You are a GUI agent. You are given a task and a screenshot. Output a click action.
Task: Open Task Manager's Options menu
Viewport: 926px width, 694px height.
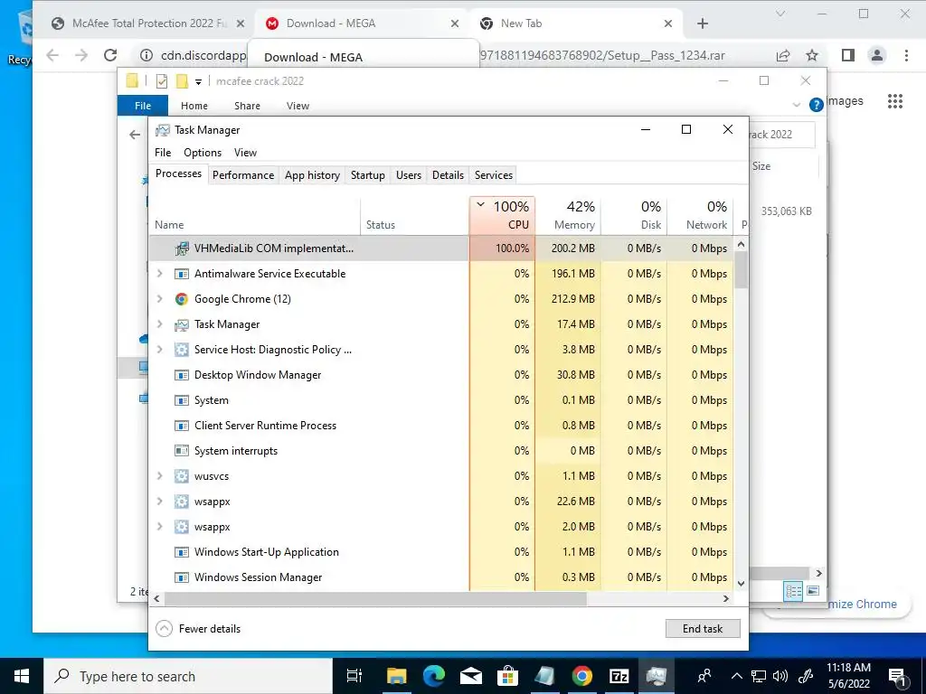click(x=203, y=153)
